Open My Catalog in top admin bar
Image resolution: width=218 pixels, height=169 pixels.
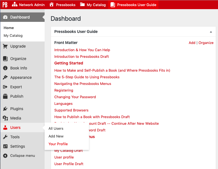(93, 5)
